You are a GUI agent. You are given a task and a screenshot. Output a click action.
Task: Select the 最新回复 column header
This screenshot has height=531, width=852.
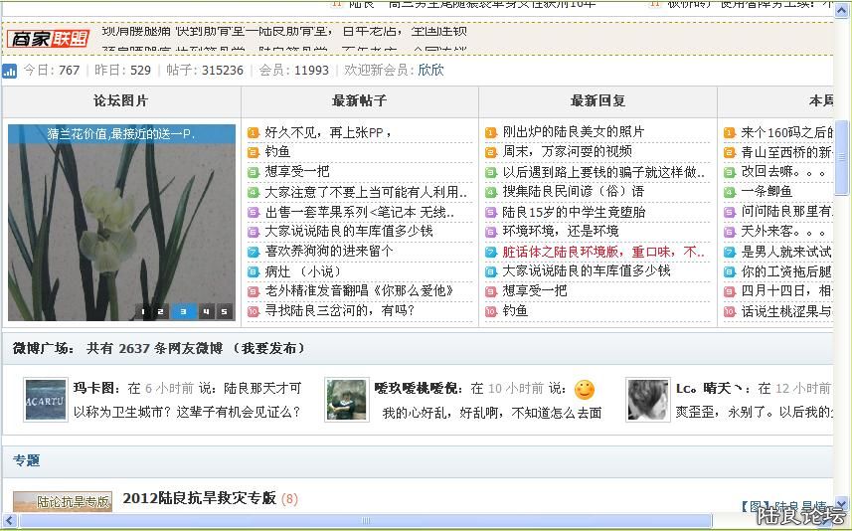click(x=597, y=101)
